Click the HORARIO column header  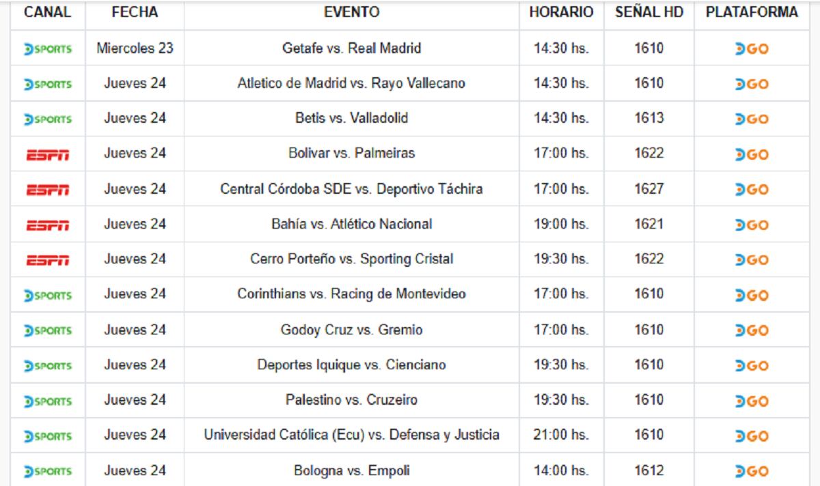[x=561, y=13]
